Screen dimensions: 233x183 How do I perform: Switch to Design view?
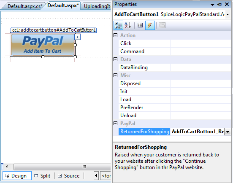click(17, 176)
